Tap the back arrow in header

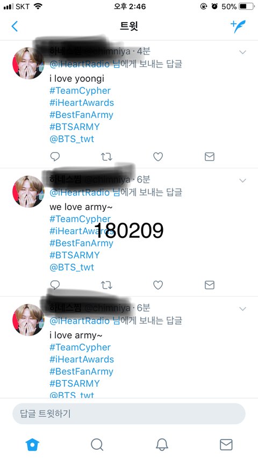tap(15, 26)
